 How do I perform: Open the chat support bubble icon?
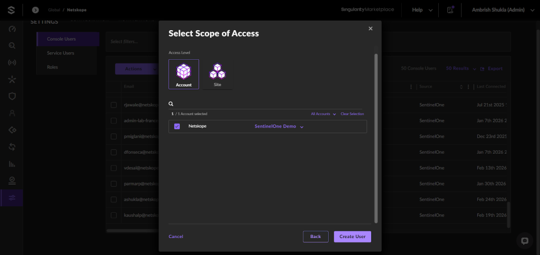pos(525,241)
